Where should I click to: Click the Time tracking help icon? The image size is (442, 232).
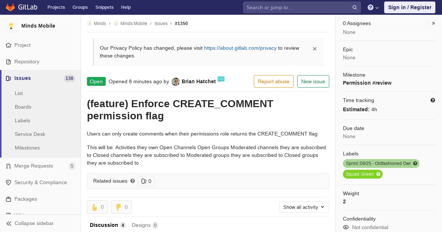pyautogui.click(x=433, y=100)
